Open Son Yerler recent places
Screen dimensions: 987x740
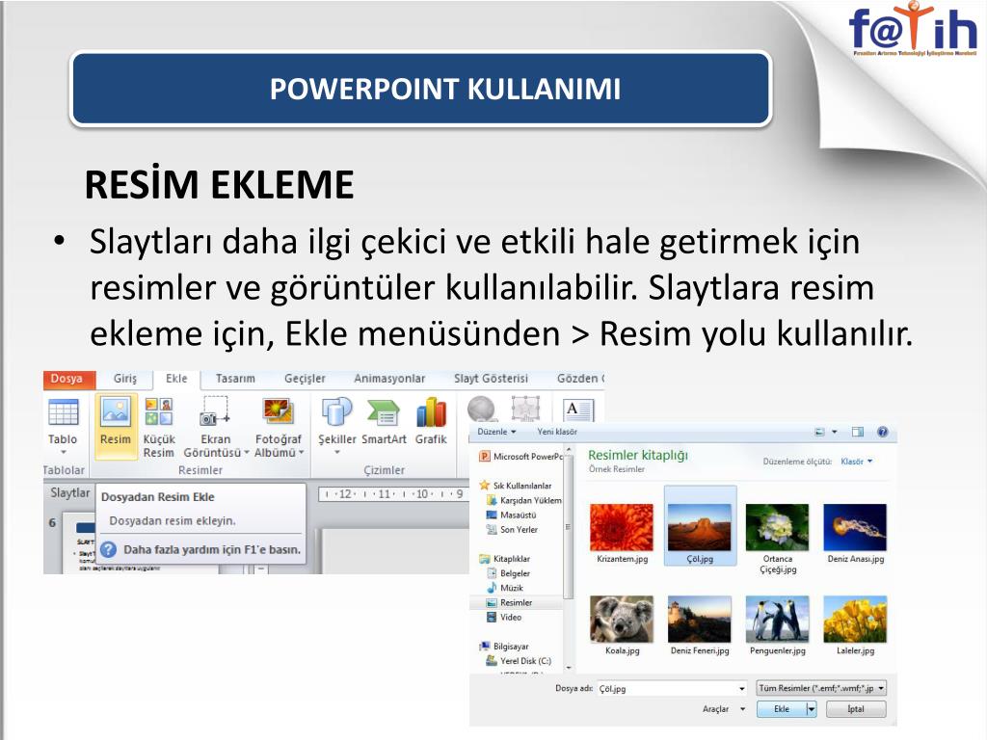tap(513, 530)
